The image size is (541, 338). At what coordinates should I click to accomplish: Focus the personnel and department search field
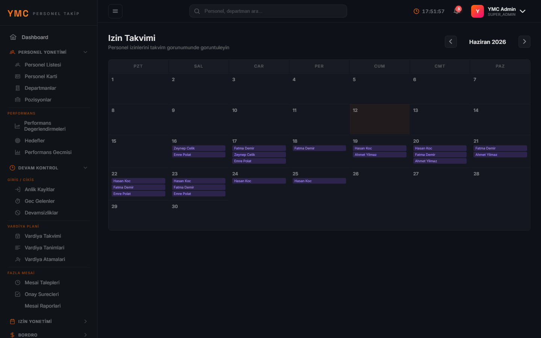(268, 11)
